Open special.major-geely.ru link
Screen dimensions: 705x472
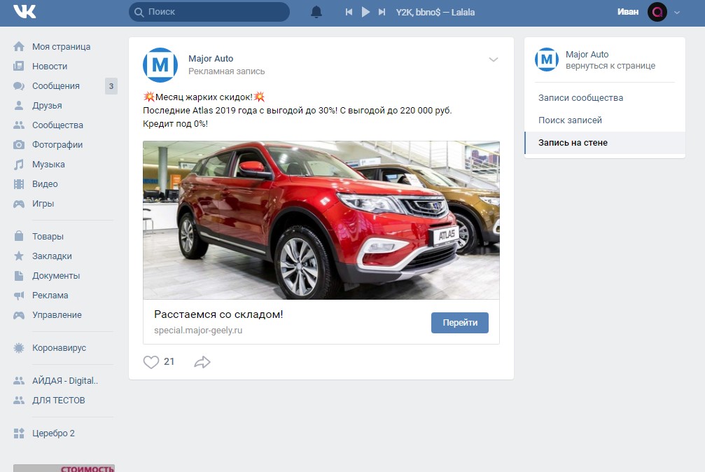click(198, 331)
